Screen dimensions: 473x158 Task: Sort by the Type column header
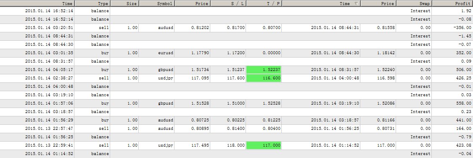point(92,4)
